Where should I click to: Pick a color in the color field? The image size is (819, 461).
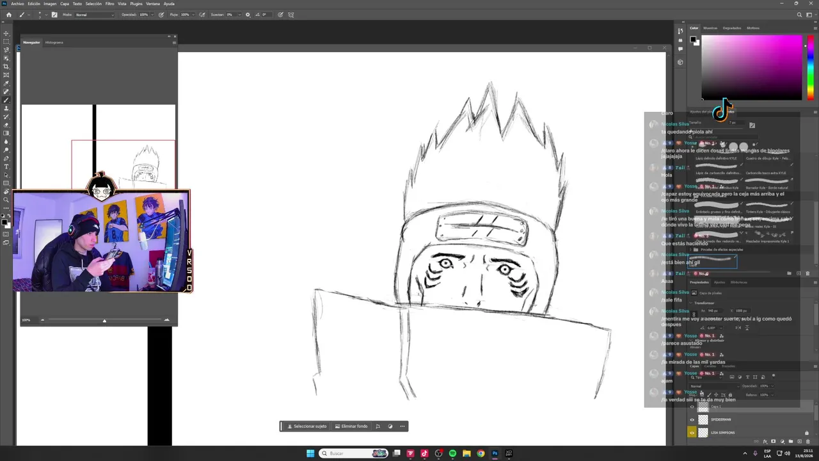tap(752, 67)
